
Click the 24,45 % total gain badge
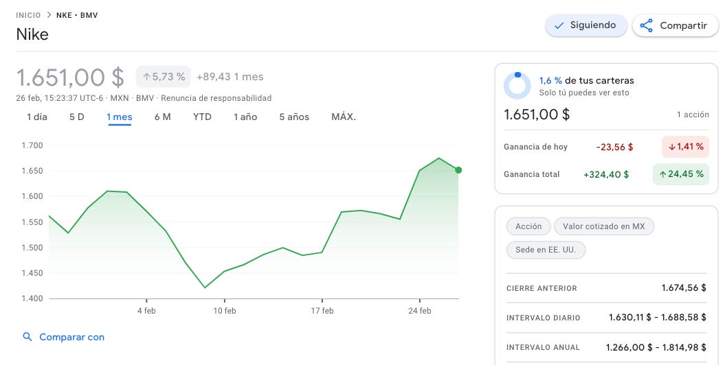click(681, 174)
